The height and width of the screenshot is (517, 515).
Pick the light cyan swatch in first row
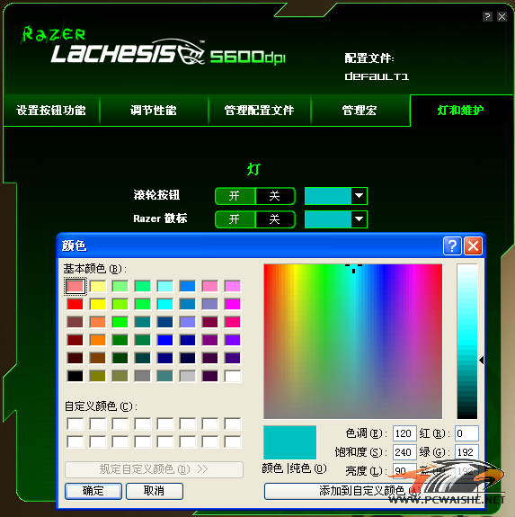tap(165, 286)
